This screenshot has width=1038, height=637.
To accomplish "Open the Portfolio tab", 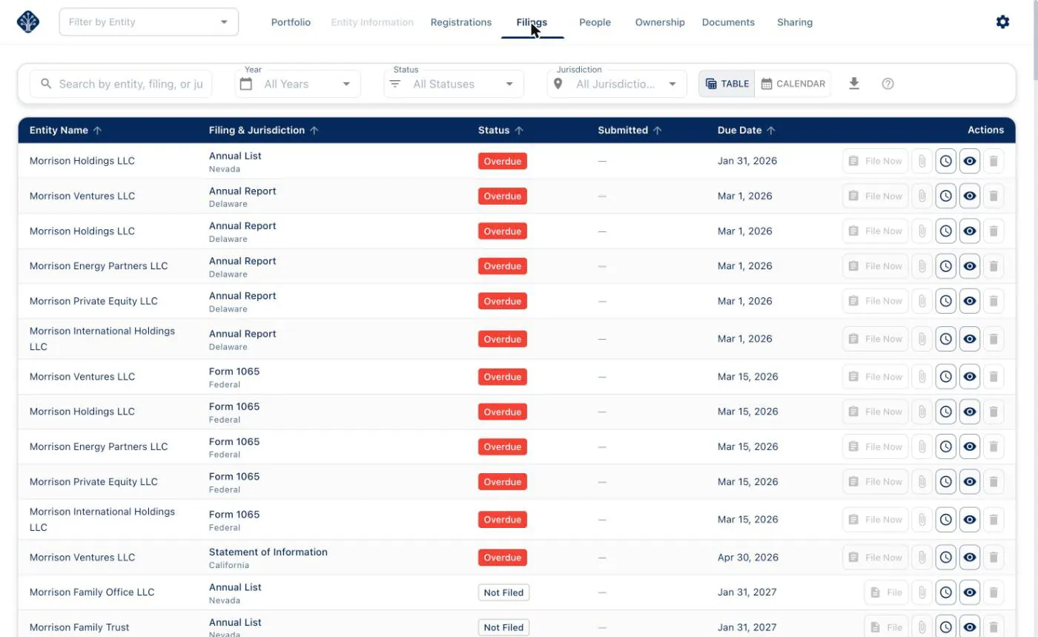I will click(291, 22).
